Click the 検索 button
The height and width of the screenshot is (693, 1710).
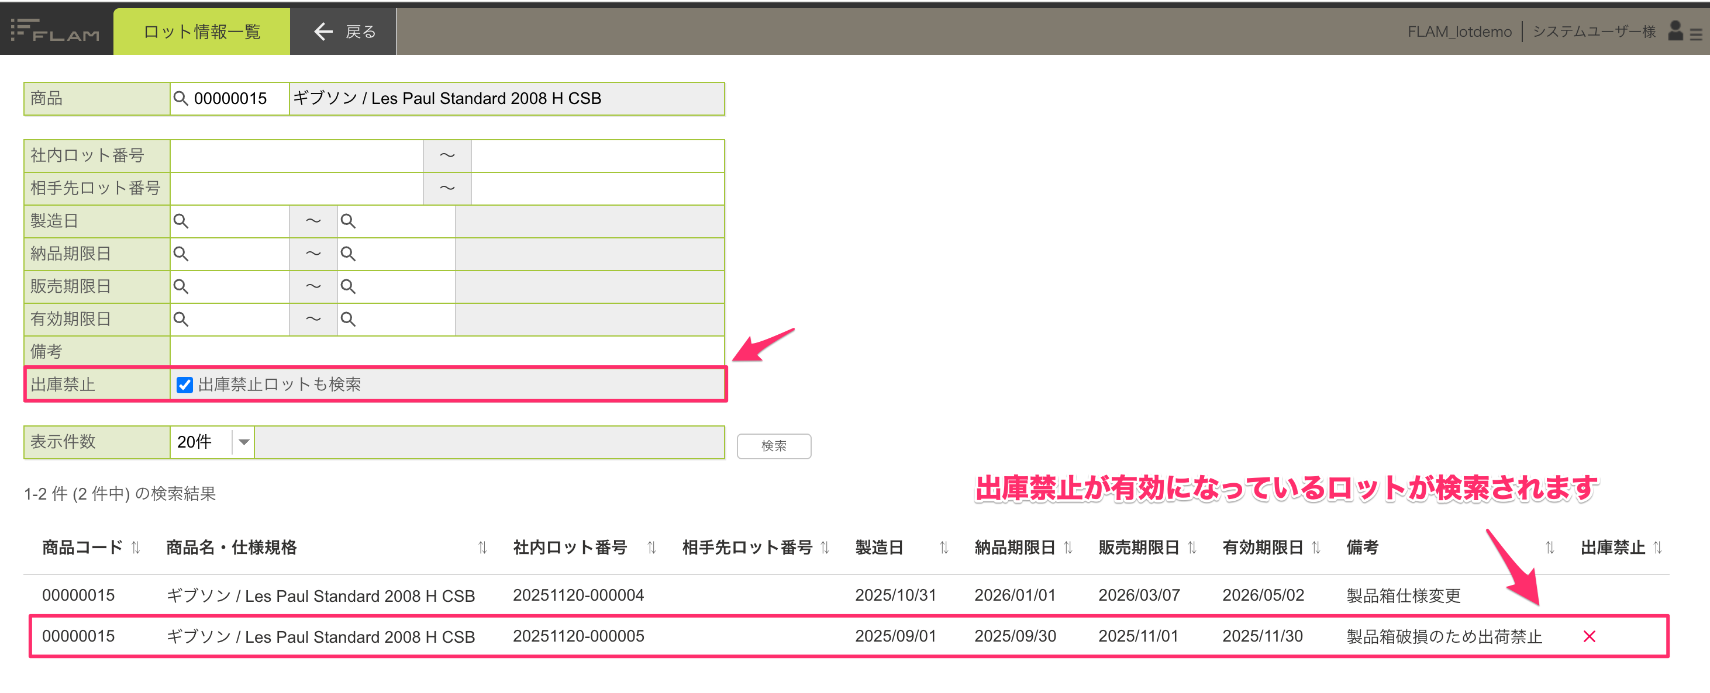click(774, 446)
